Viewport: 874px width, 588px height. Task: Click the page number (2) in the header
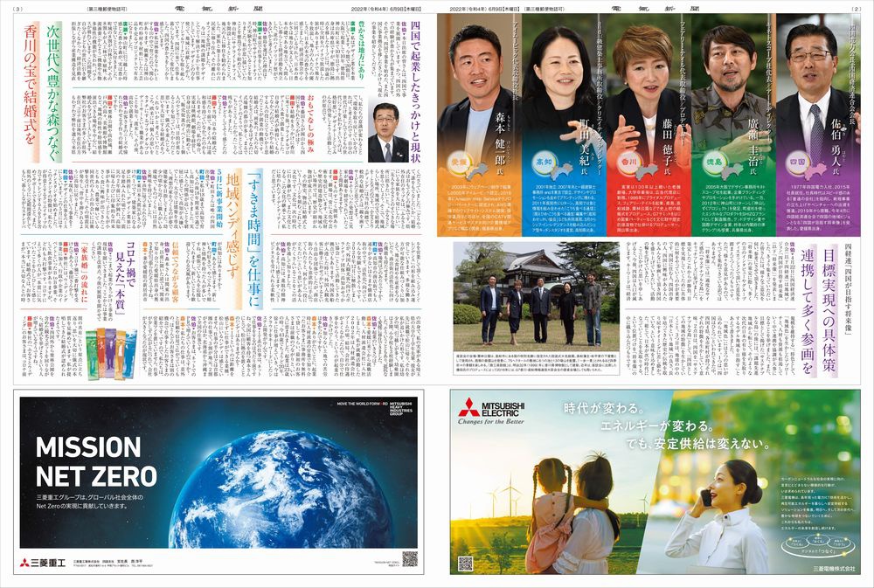(857, 9)
